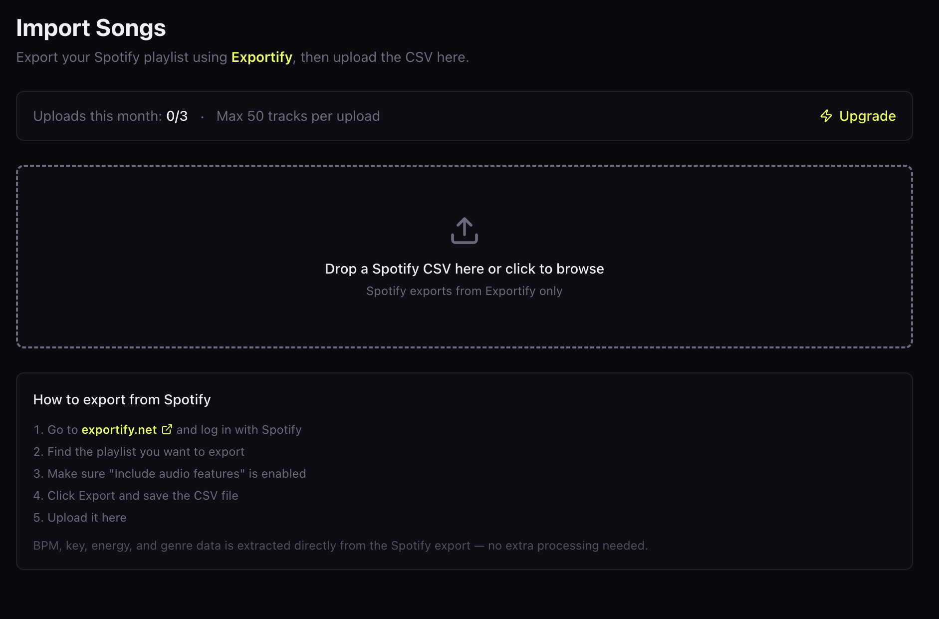The height and width of the screenshot is (619, 939).
Task: Select the 'Import Songs' page title
Action: tap(91, 28)
